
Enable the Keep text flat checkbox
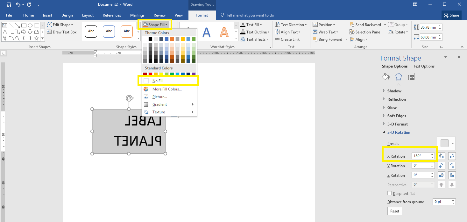coord(389,193)
